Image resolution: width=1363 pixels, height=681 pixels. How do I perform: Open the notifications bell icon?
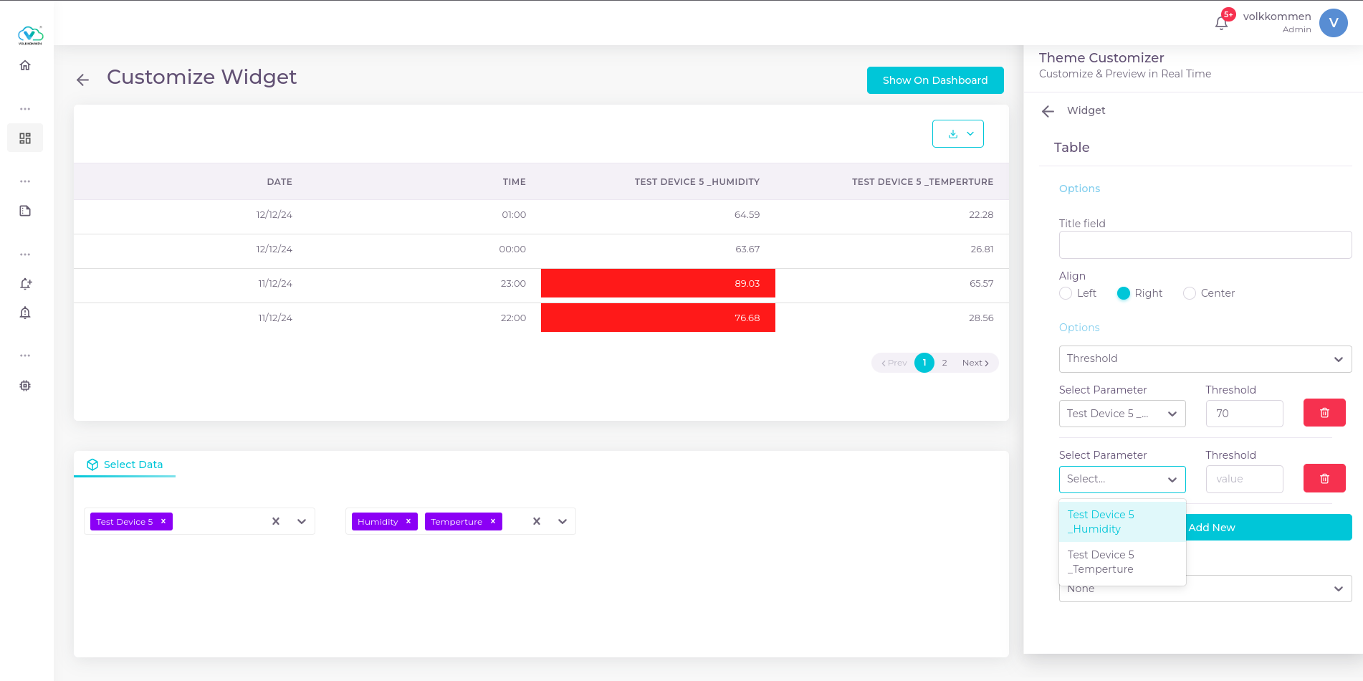pos(1221,23)
